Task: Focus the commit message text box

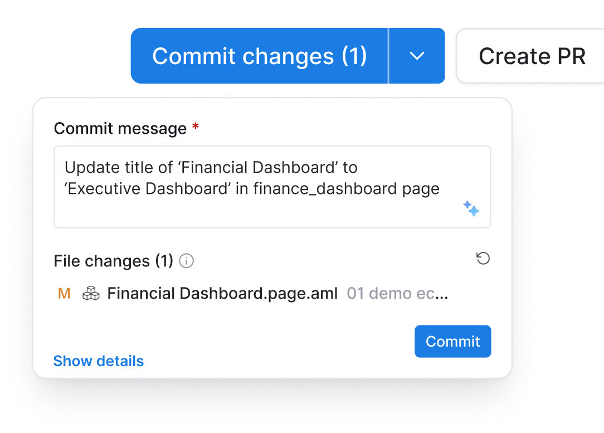Action: (x=272, y=212)
